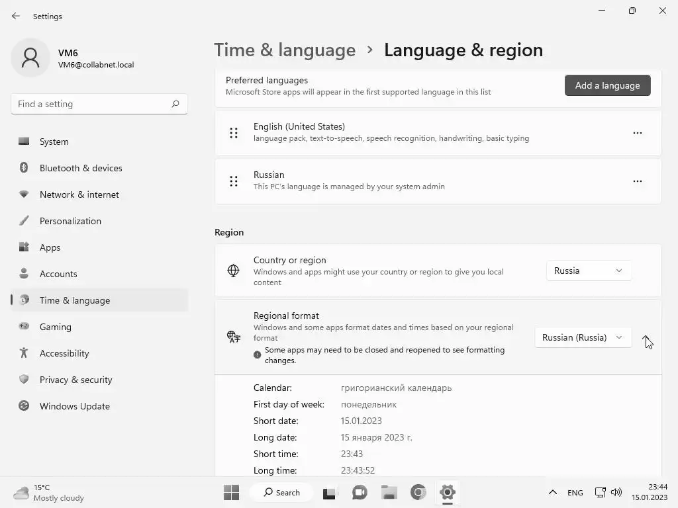
Task: Open Personalization settings
Action: [x=99, y=221]
